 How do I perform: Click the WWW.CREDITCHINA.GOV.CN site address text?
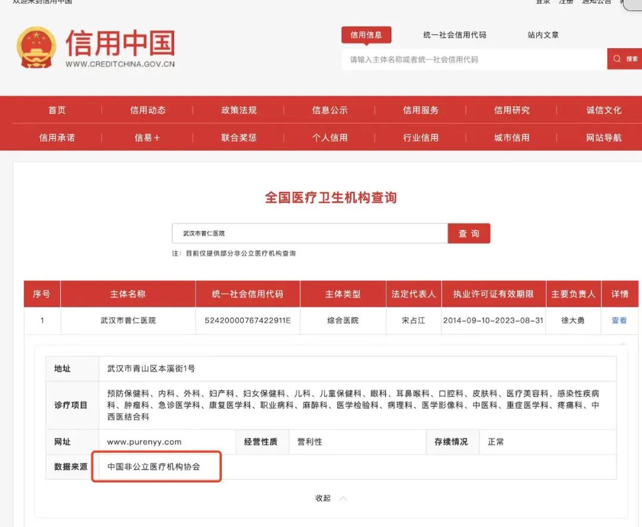pyautogui.click(x=120, y=64)
